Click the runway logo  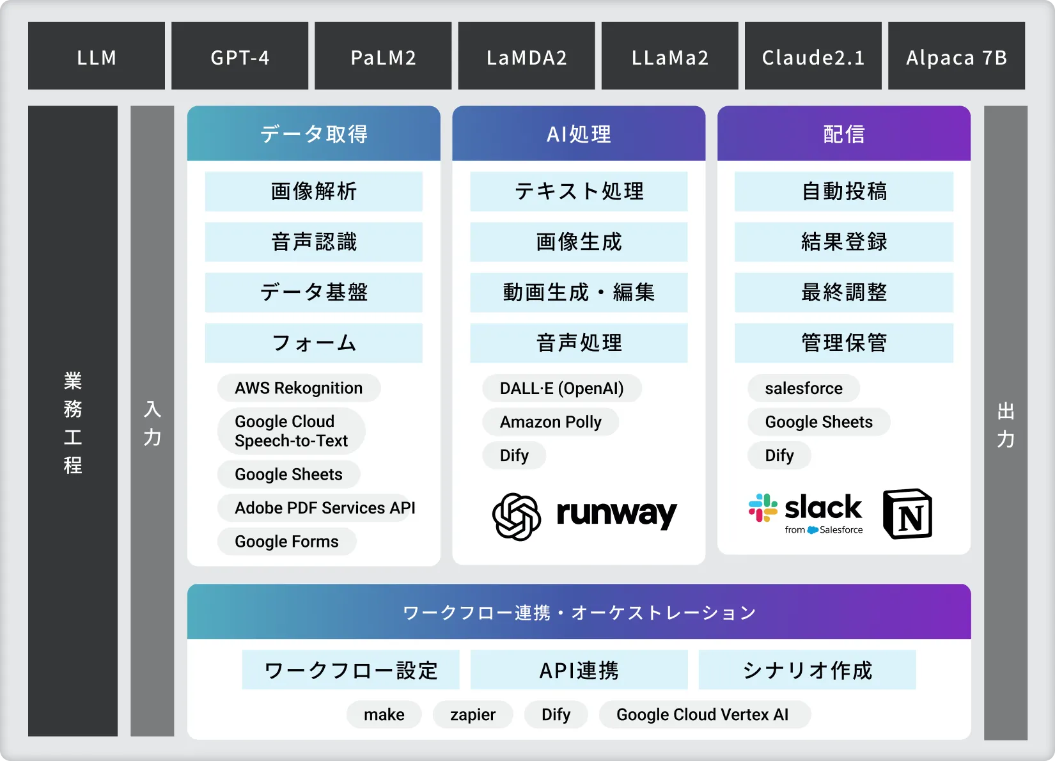pos(616,514)
